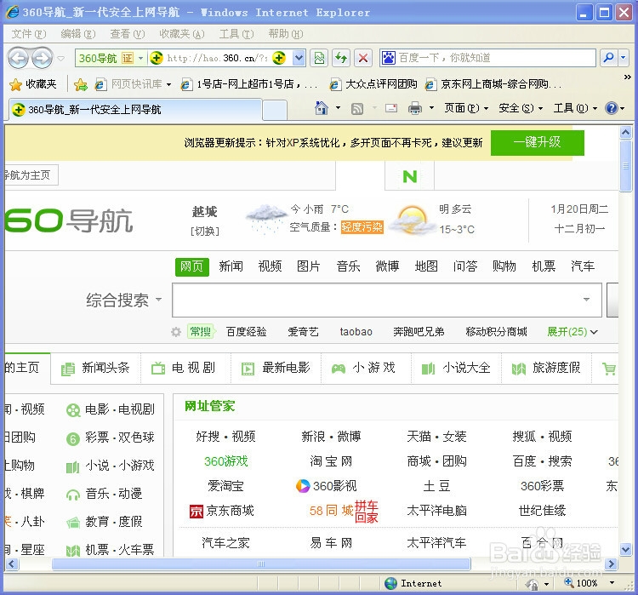
Task: Open the zoom level 100% dropdown arrow
Action: 612,583
